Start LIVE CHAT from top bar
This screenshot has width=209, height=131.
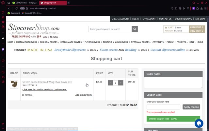[200, 19]
